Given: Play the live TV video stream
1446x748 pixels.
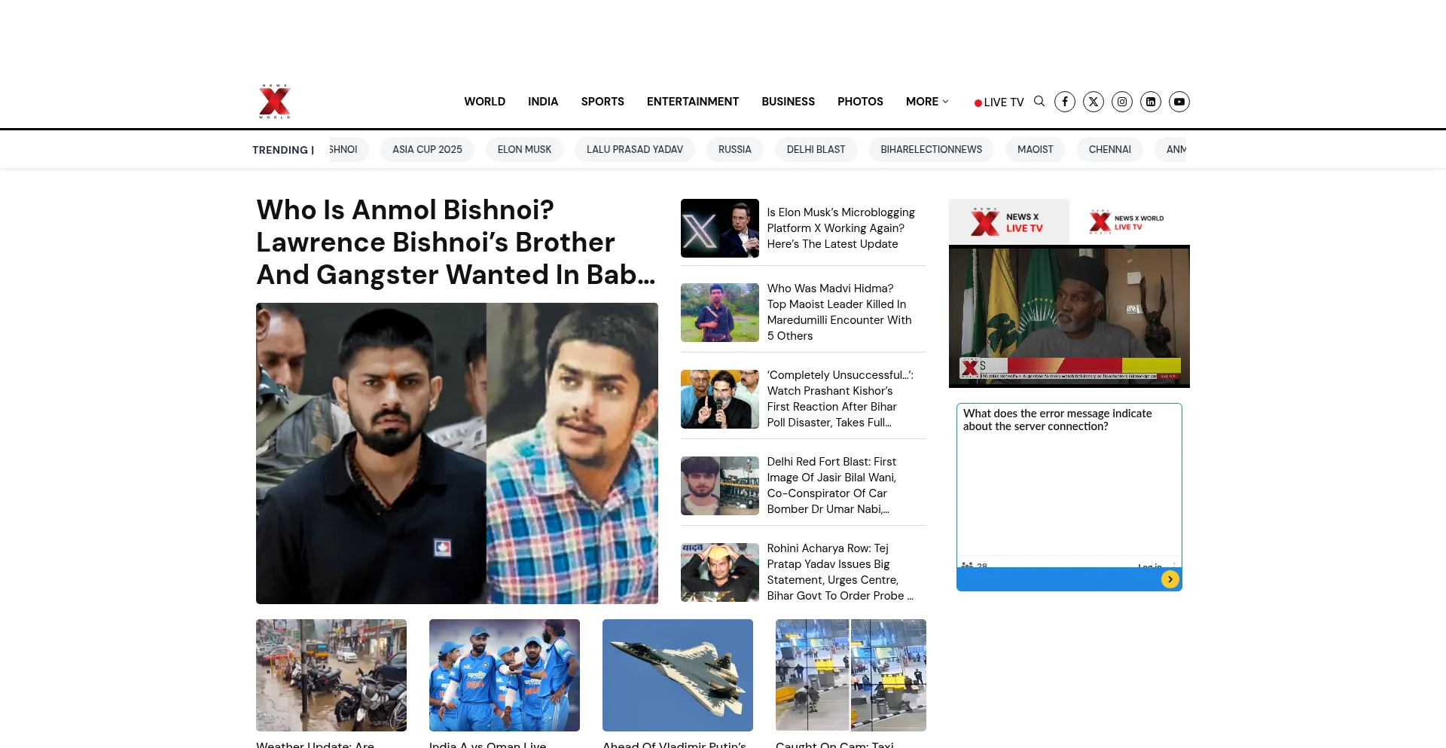Looking at the screenshot, I should [1069, 316].
